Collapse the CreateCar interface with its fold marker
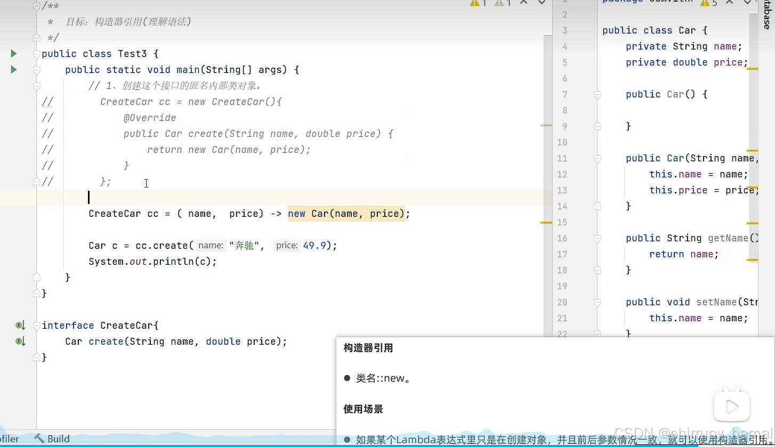The image size is (775, 447). 36,326
